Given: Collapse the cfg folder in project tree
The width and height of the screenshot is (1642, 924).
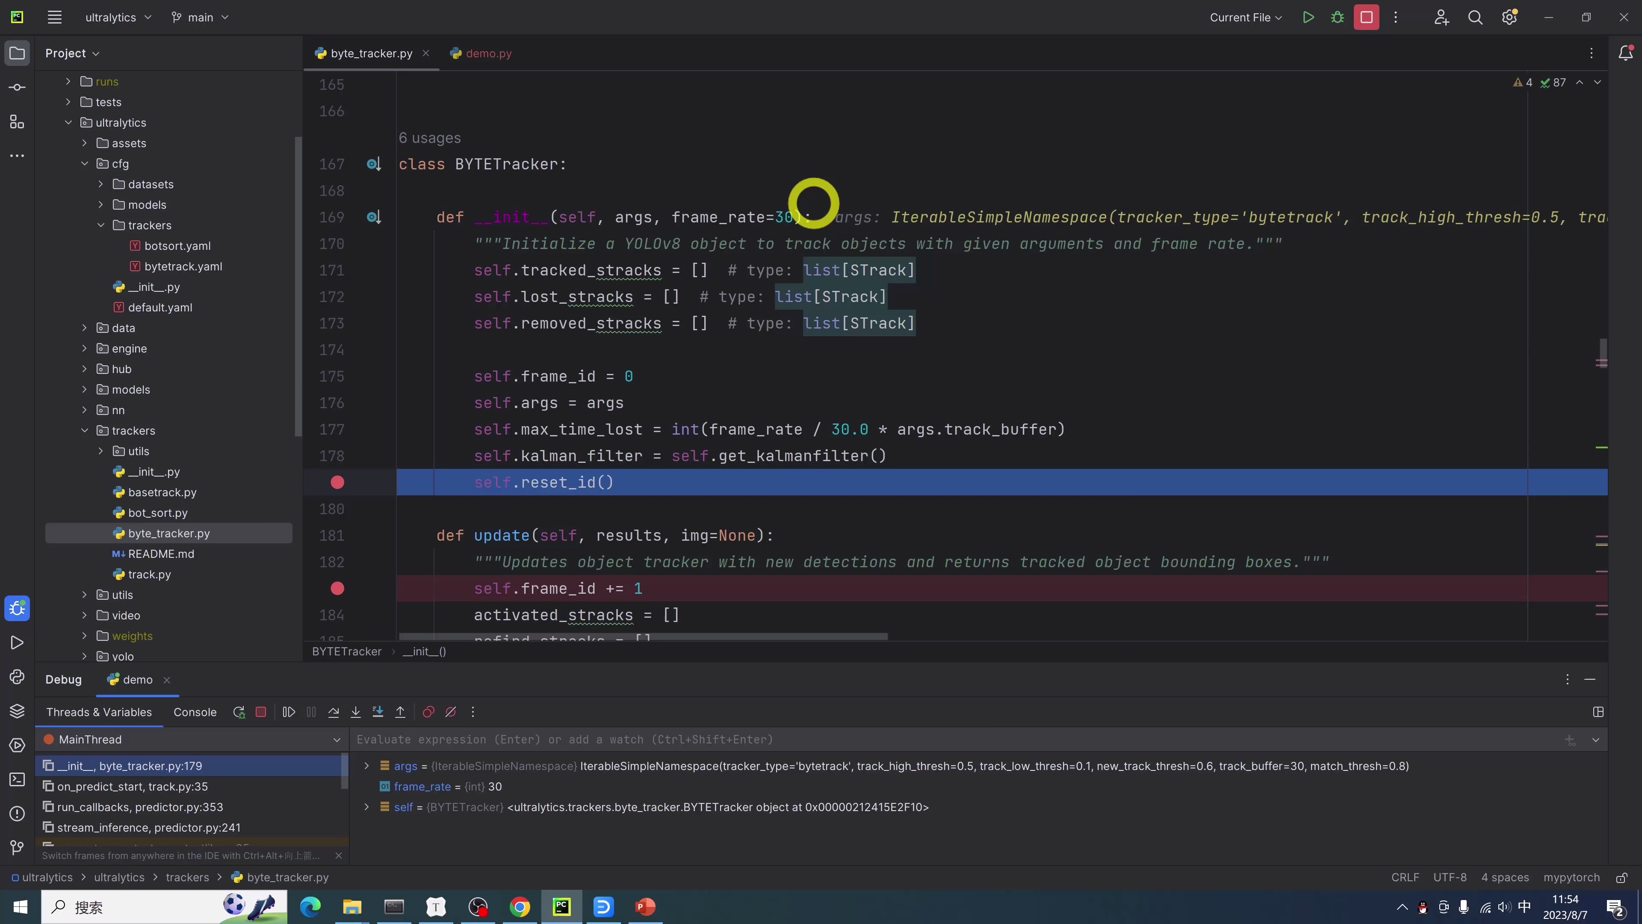Looking at the screenshot, I should [85, 164].
